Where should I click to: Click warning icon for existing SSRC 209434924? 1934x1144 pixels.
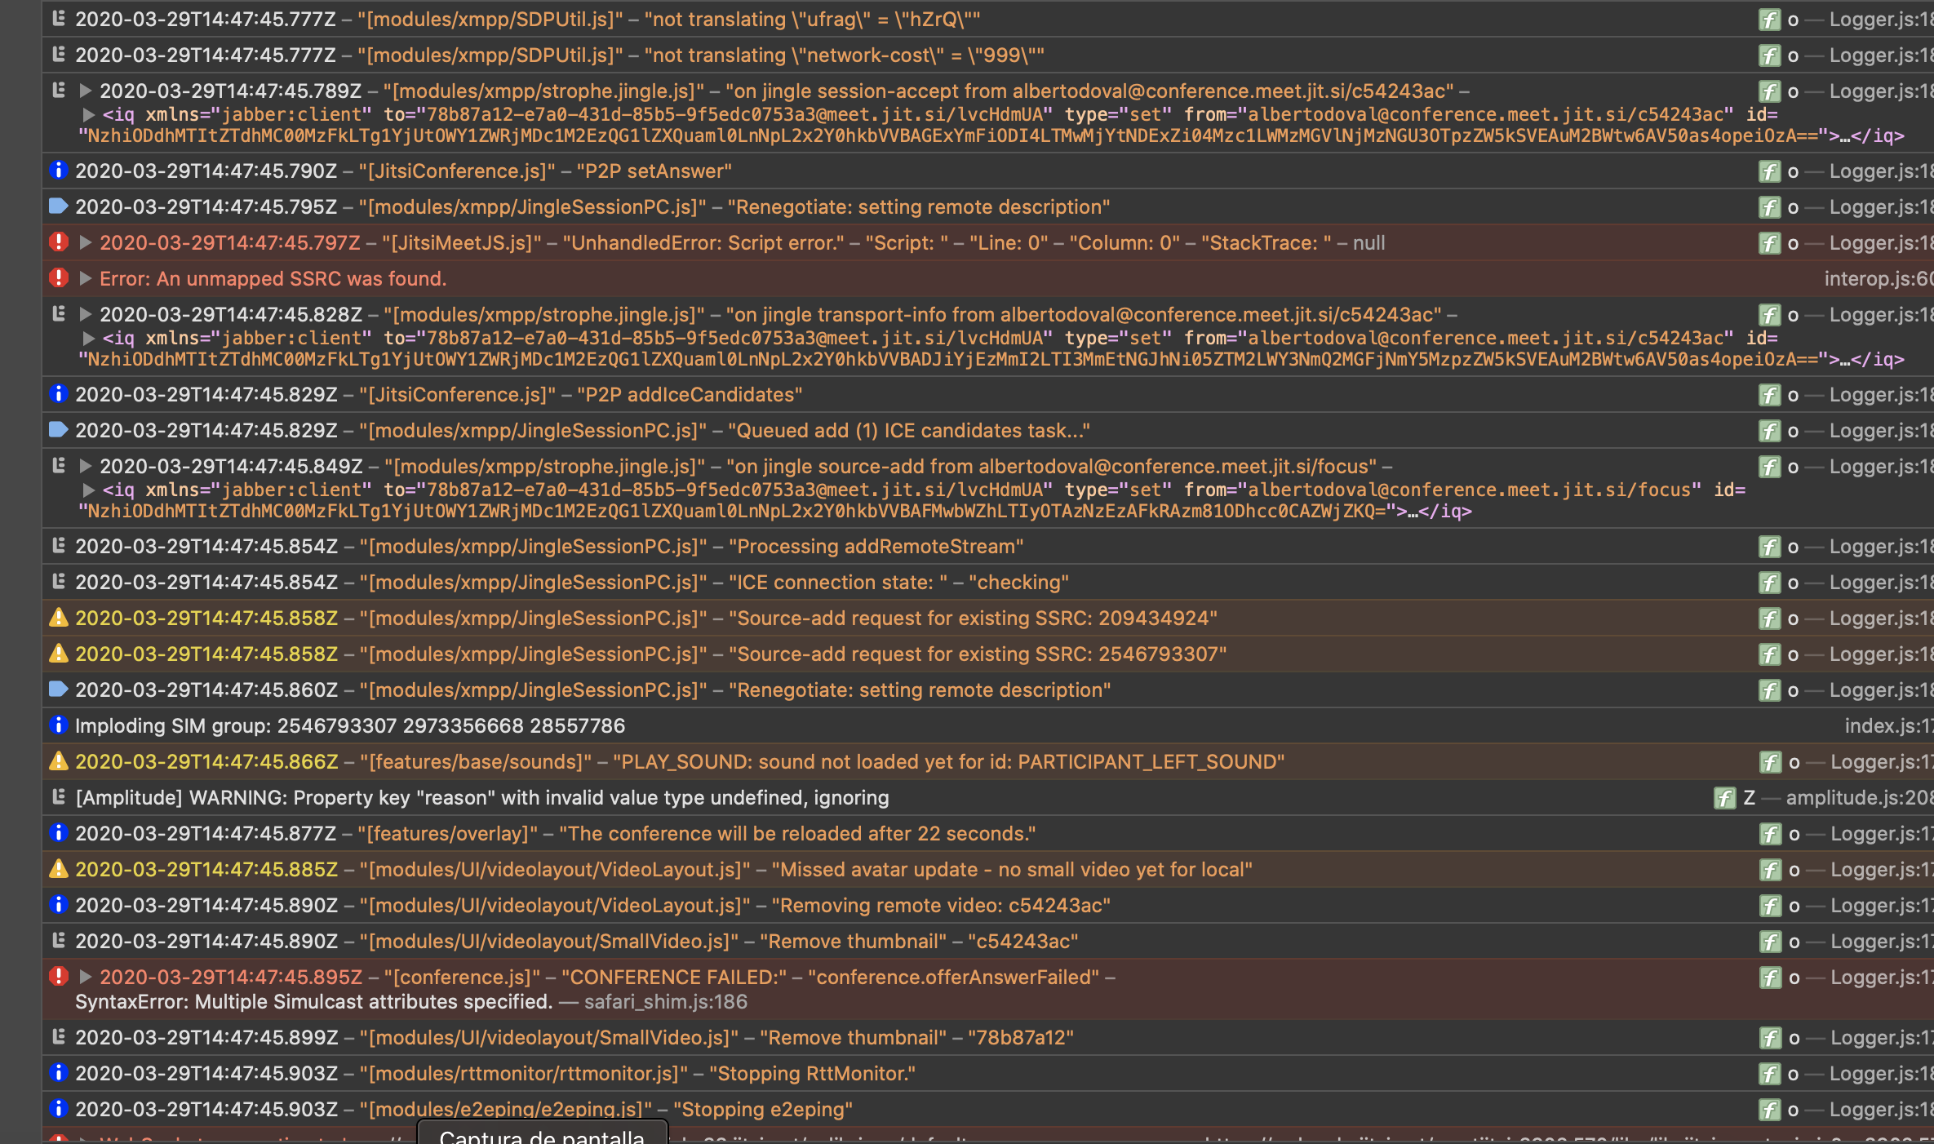click(58, 618)
